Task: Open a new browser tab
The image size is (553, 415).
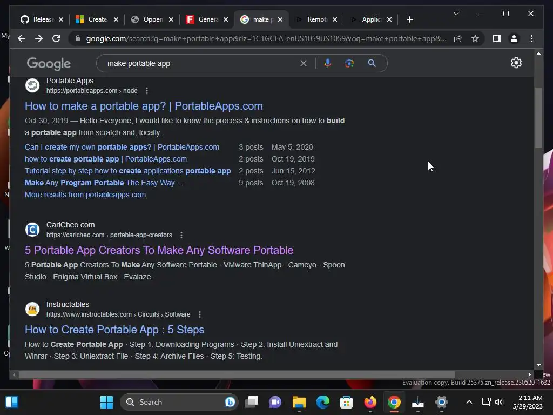Action: tap(409, 19)
